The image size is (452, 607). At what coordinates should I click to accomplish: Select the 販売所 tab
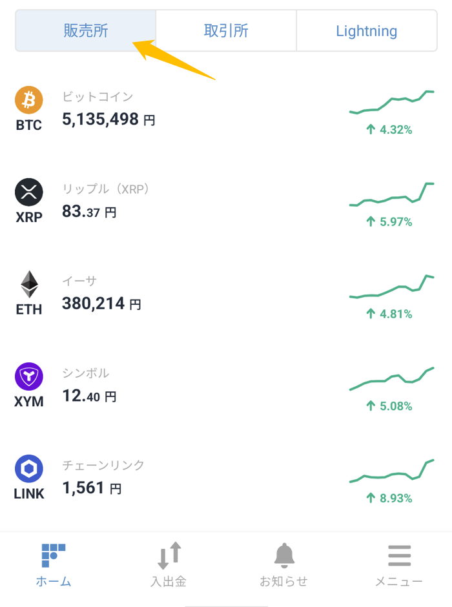click(x=85, y=30)
